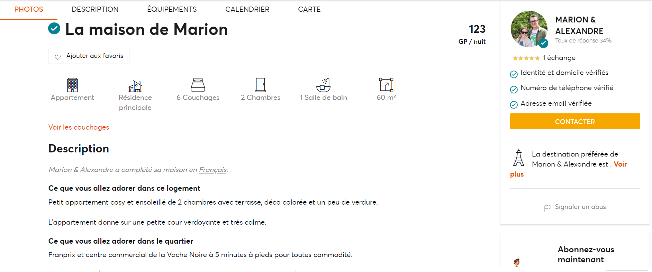Click the 2 Chambres door icon

tap(260, 85)
